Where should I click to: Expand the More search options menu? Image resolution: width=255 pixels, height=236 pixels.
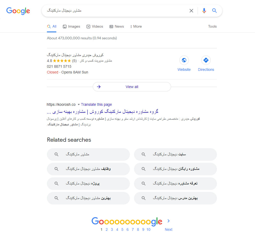136,26
